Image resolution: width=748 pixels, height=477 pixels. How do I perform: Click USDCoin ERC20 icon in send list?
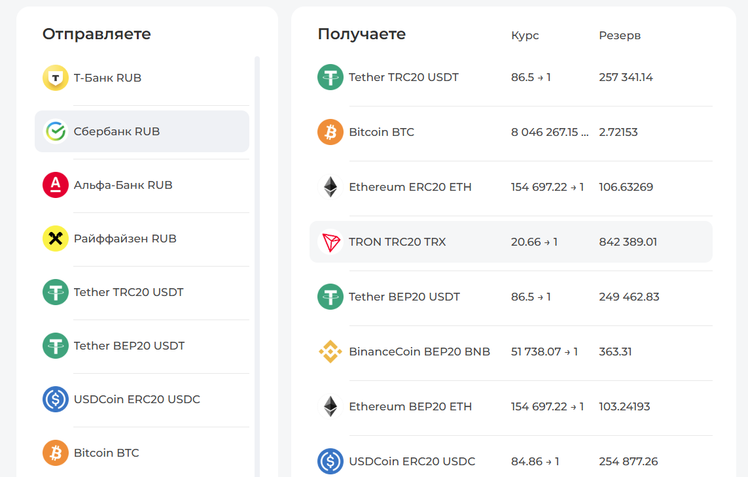pyautogui.click(x=56, y=399)
